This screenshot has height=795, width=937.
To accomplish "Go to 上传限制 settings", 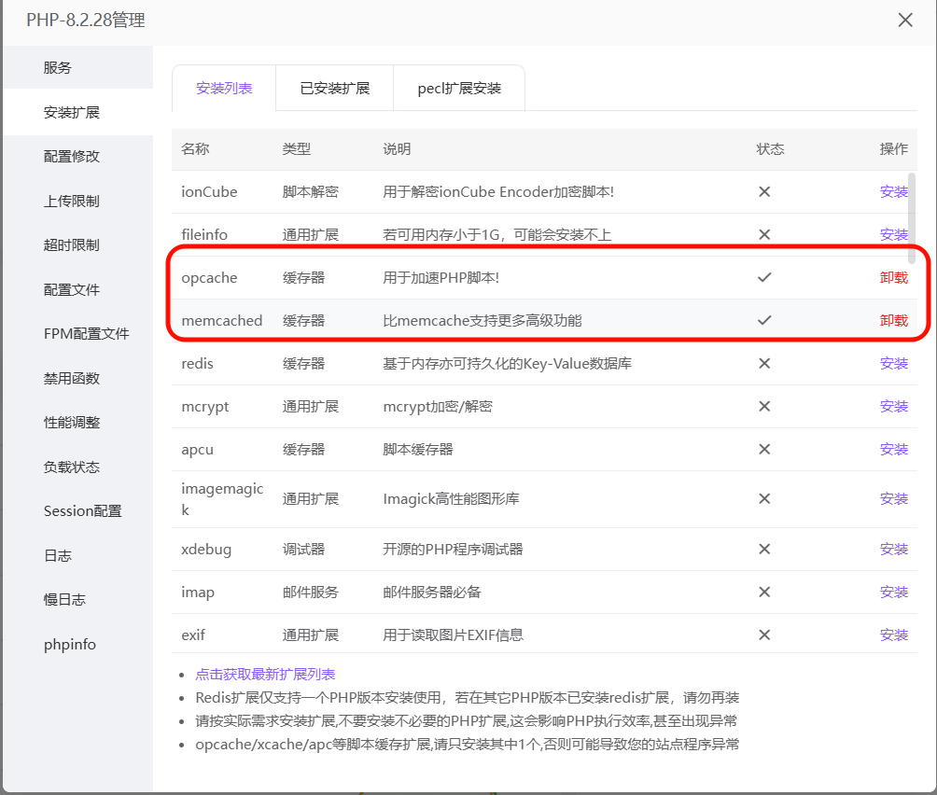I will point(72,201).
